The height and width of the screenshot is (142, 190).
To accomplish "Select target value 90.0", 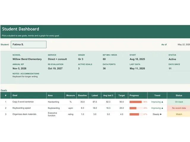I will click(121, 102).
